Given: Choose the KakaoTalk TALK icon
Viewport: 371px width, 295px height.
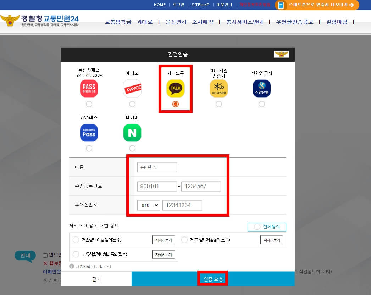Looking at the screenshot, I should point(175,88).
